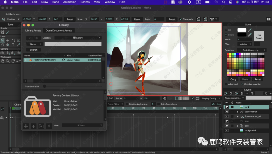Viewport: 272px width, 154px height.
Task: Enable Relative keyframing checkbox
Action: coord(127,104)
